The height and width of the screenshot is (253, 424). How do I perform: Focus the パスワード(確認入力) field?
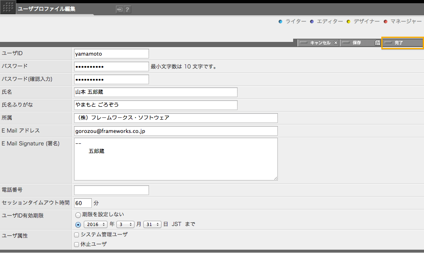tap(112, 79)
